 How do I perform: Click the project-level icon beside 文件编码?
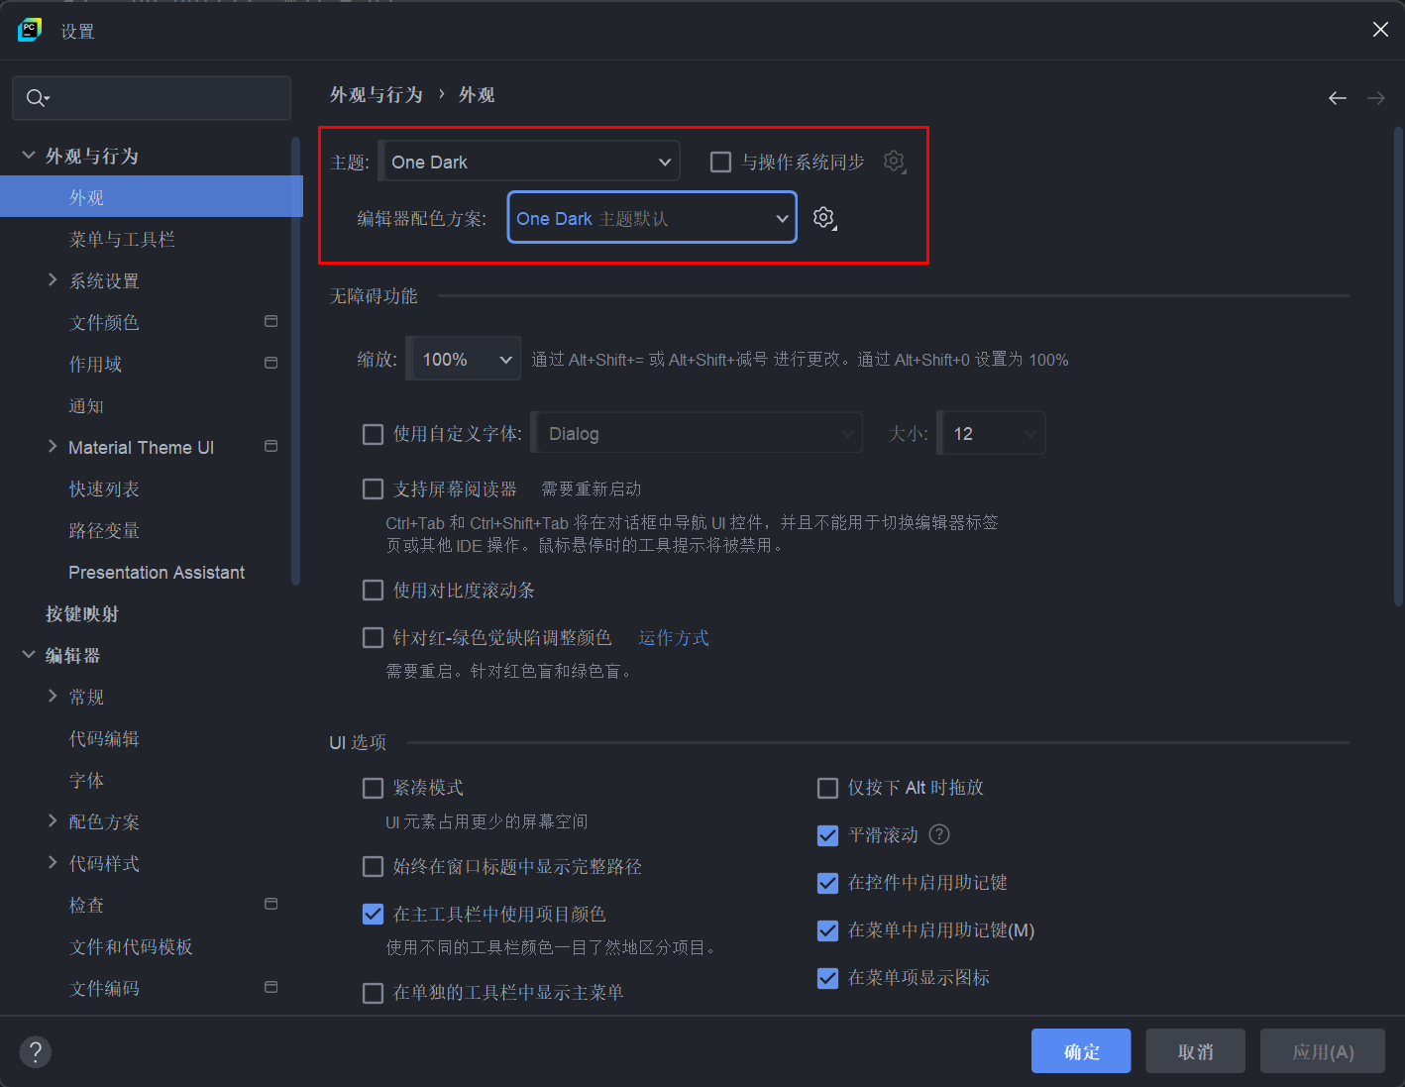271,988
